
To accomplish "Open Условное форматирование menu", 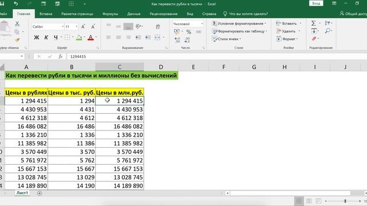I will [x=239, y=23].
